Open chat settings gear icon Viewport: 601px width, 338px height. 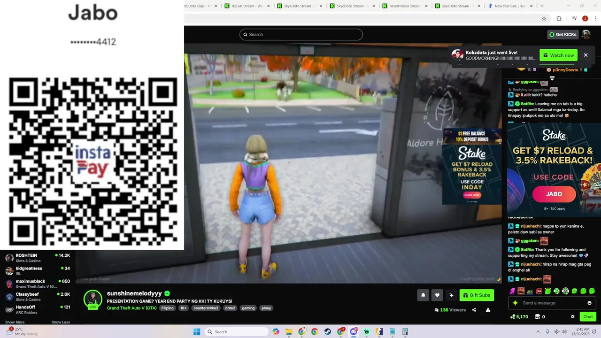(x=573, y=317)
